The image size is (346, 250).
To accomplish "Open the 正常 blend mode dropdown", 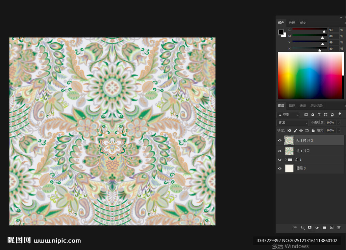I will (x=293, y=123).
